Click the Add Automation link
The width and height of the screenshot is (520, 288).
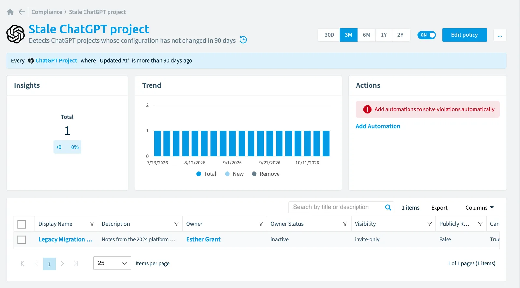point(378,126)
